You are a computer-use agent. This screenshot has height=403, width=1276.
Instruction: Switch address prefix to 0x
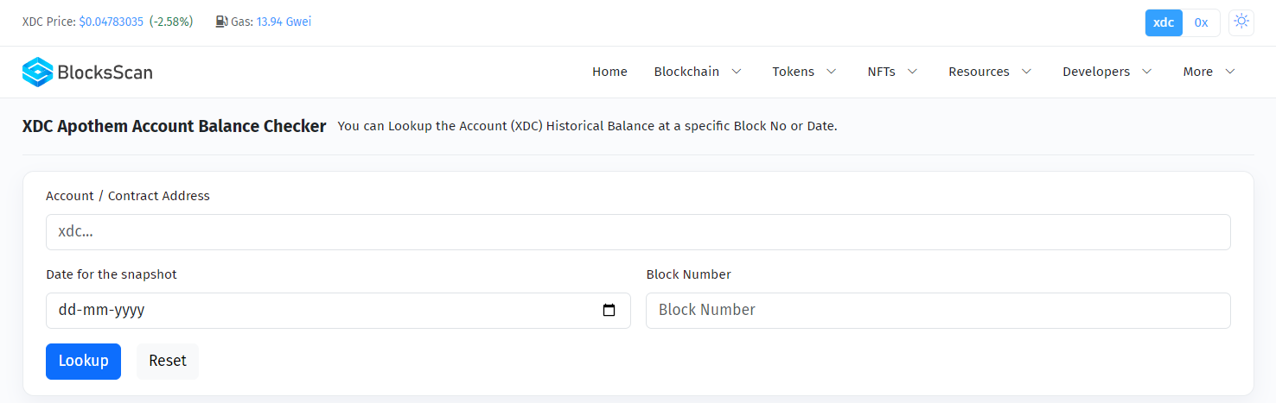tap(1201, 22)
